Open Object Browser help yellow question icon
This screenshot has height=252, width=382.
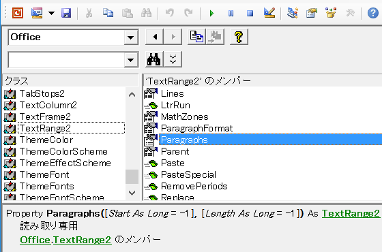(239, 37)
